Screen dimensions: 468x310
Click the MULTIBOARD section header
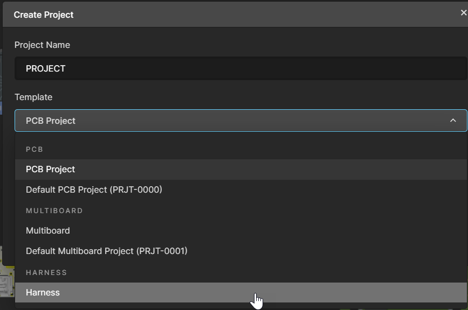[54, 210]
